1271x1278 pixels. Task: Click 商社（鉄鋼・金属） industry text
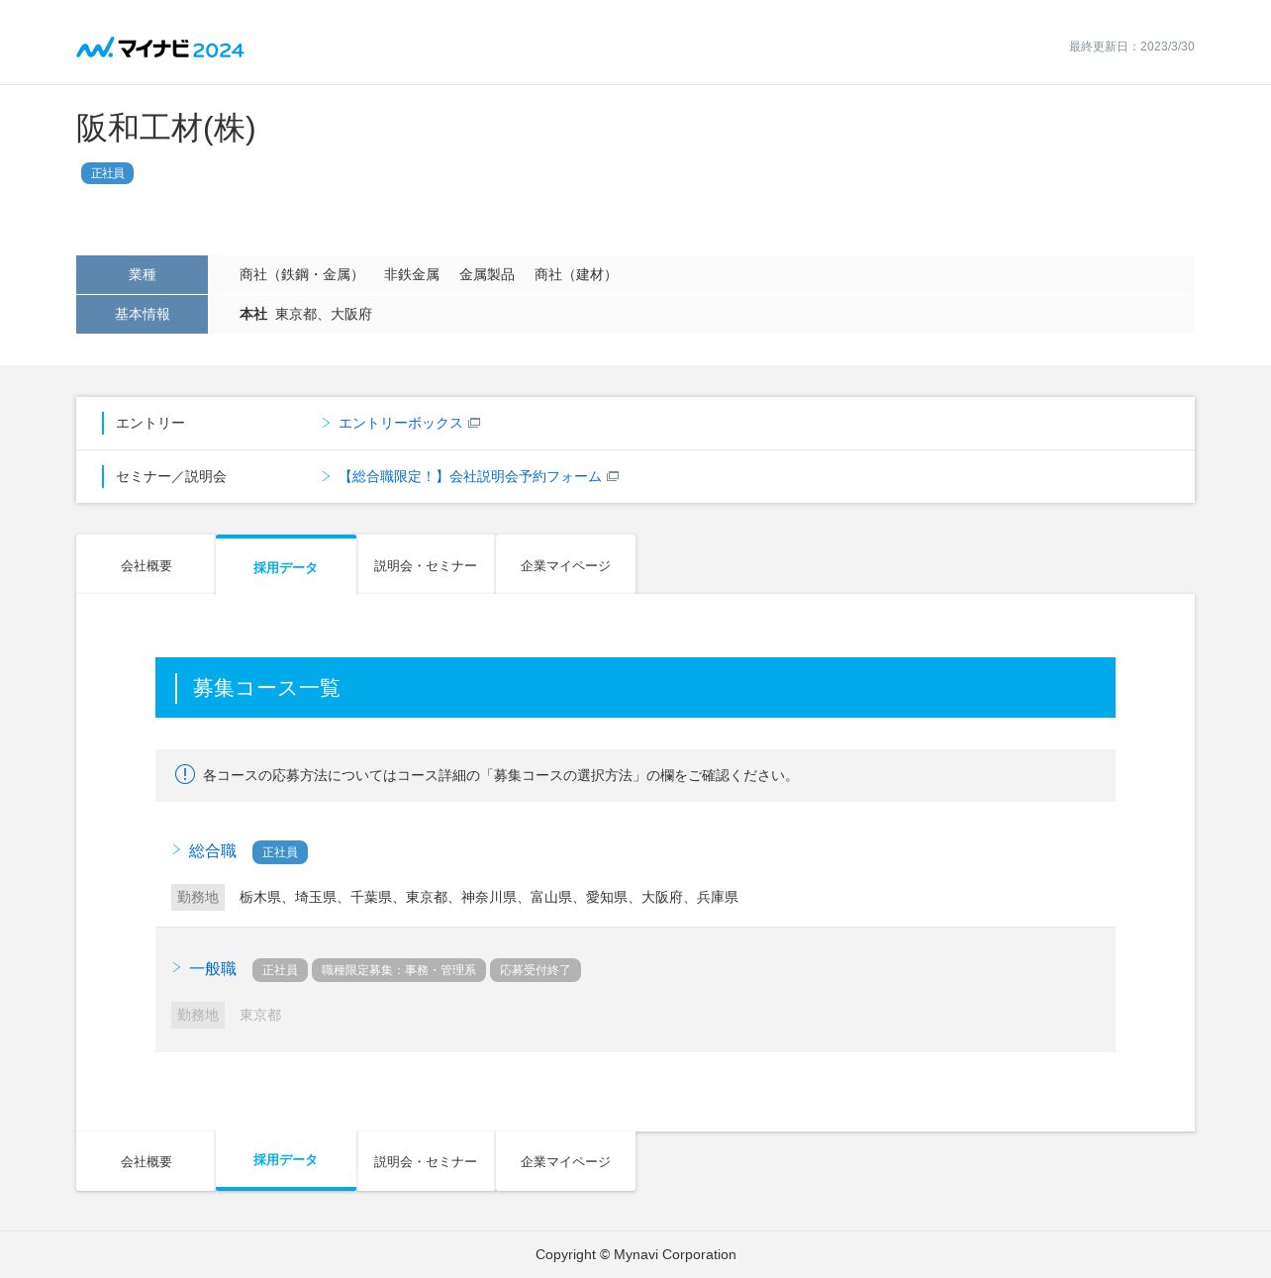[302, 275]
